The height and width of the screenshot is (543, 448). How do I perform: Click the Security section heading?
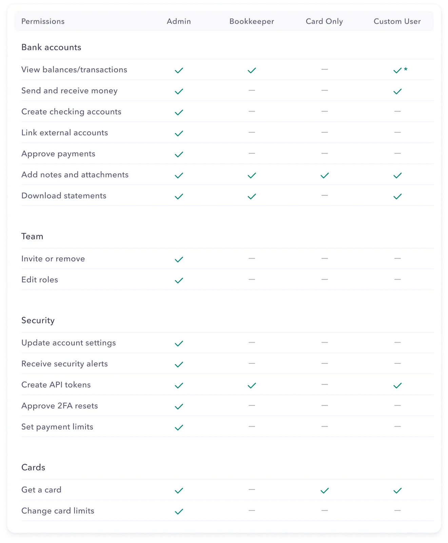click(x=38, y=320)
